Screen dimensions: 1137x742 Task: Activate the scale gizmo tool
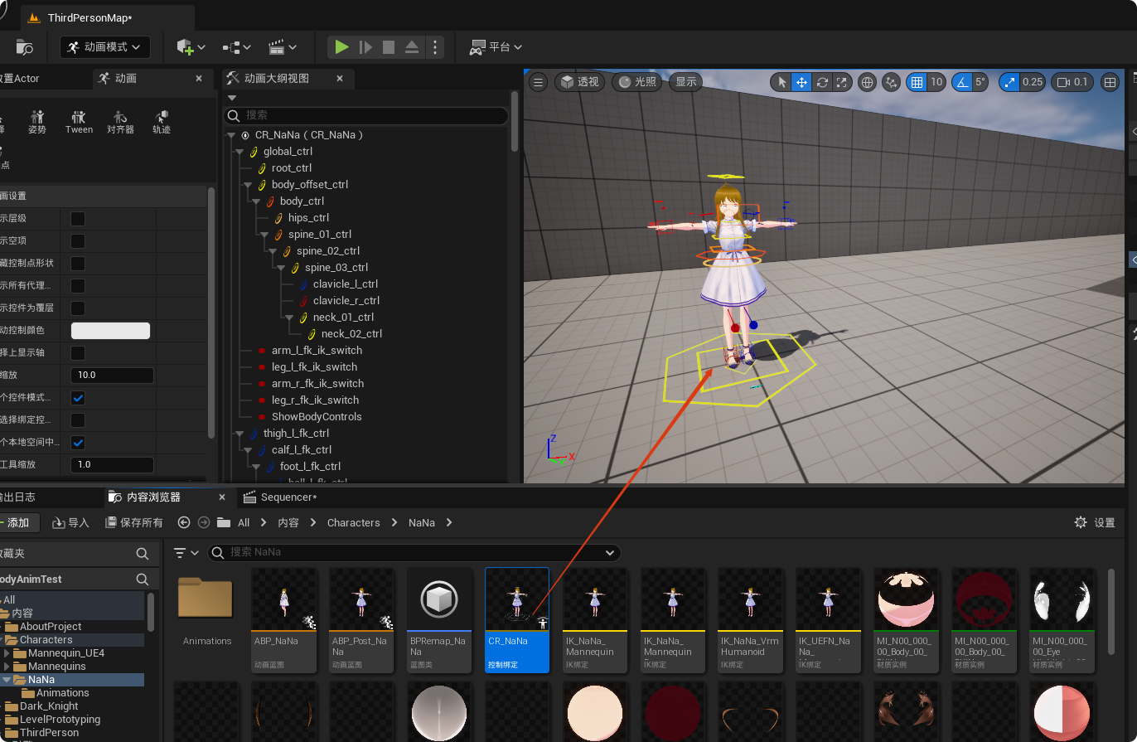pos(842,82)
